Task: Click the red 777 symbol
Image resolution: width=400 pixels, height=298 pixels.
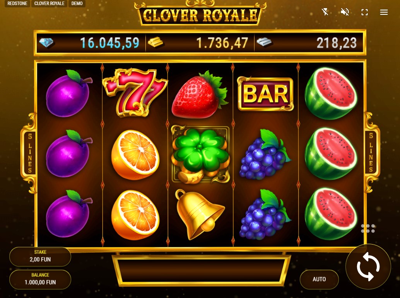Action: coord(135,93)
